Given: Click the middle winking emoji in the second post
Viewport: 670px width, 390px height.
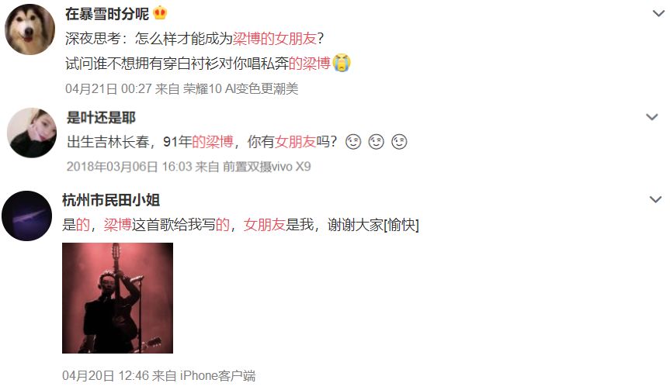Looking at the screenshot, I should pyautogui.click(x=376, y=142).
